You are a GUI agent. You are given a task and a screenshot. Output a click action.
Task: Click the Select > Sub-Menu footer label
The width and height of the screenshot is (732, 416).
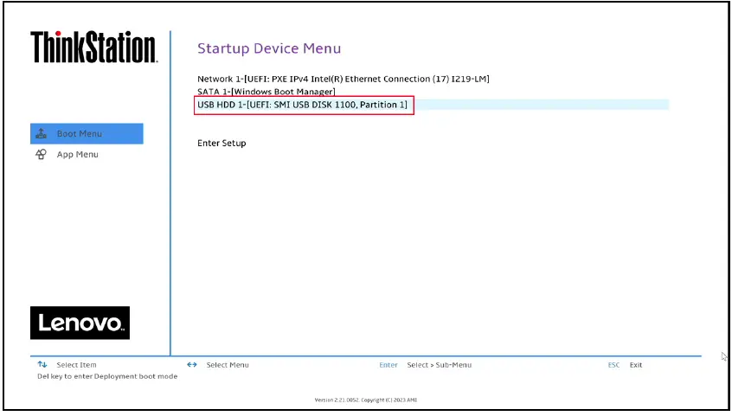click(440, 365)
